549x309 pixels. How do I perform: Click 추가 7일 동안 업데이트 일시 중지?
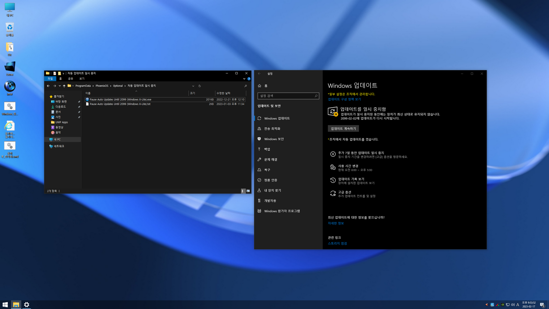pos(369,154)
